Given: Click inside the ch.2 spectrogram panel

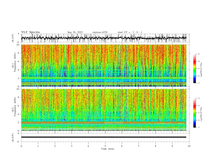Looking at the screenshot, I should (x=104, y=110).
